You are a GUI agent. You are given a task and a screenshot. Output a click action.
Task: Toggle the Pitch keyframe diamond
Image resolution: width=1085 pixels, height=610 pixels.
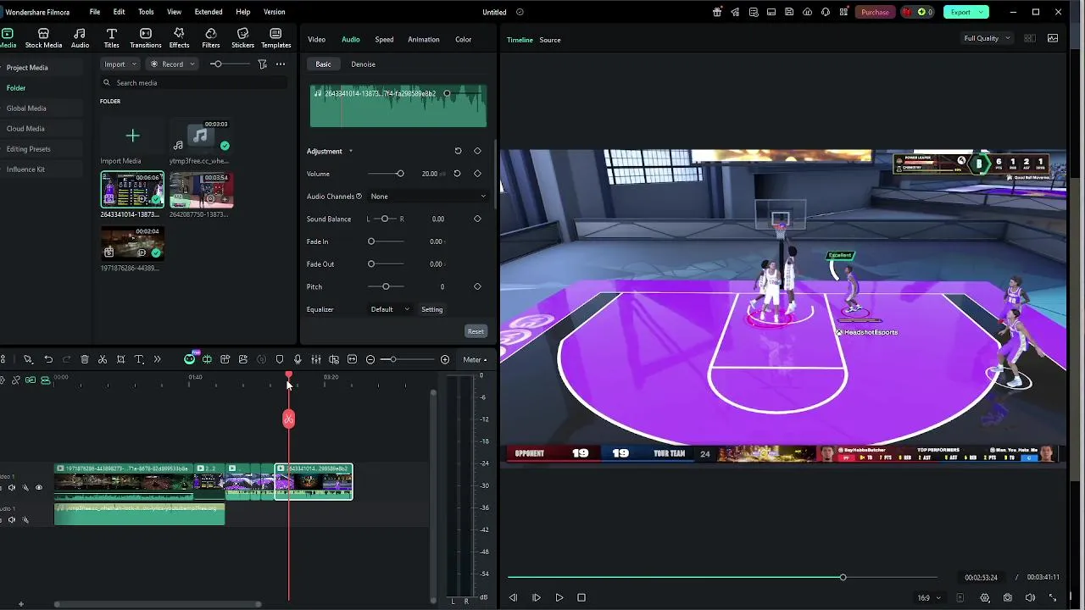(x=477, y=286)
